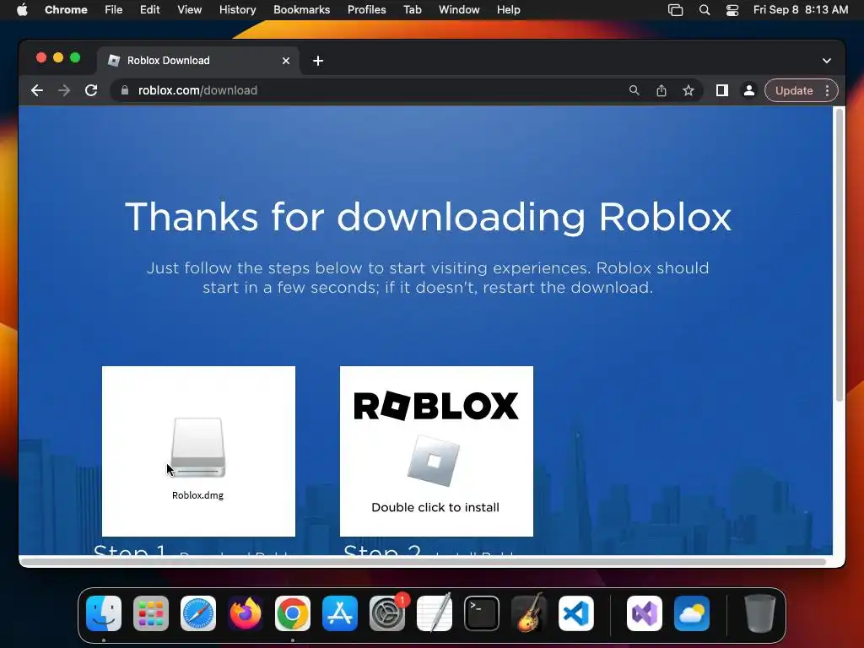Click the address bar URL roblox.com/download
This screenshot has width=864, height=648.
(x=197, y=90)
